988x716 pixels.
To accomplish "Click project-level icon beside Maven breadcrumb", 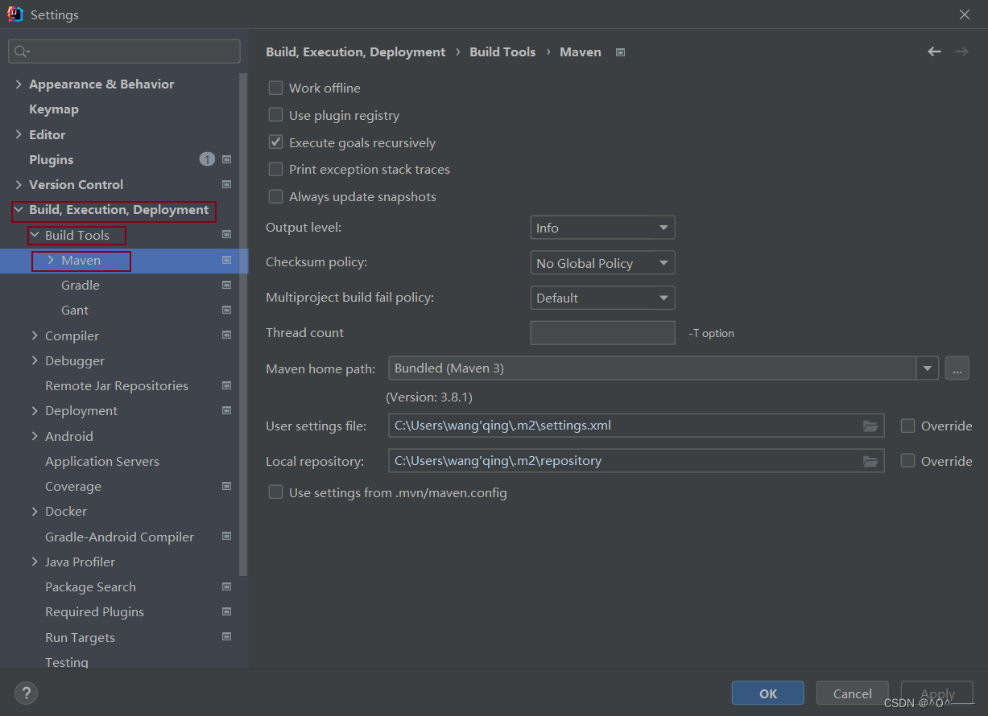I will (620, 52).
